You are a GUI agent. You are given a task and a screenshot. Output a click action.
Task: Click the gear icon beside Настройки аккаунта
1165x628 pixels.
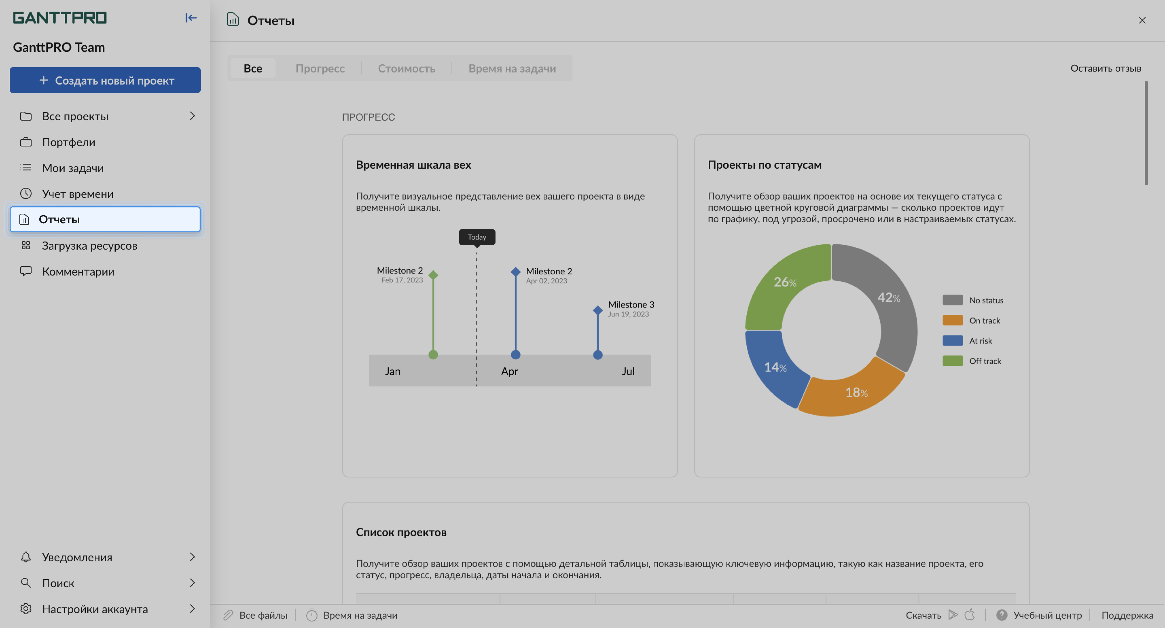[26, 609]
